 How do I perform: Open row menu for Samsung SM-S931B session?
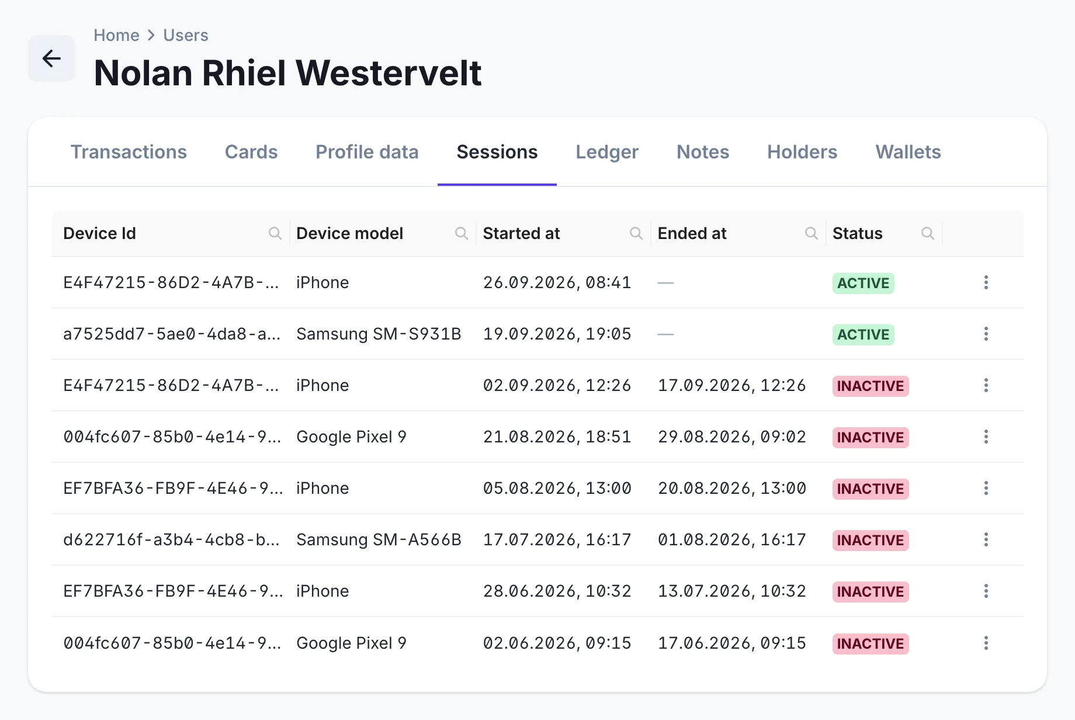[986, 334]
